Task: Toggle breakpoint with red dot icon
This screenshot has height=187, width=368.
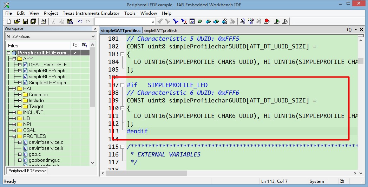Action: 267,21
